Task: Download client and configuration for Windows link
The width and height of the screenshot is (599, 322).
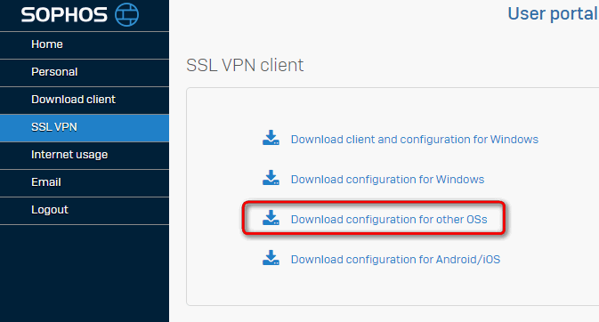Action: coord(415,140)
